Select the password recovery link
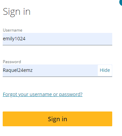The width and height of the screenshot is (122, 136). click(x=42, y=94)
